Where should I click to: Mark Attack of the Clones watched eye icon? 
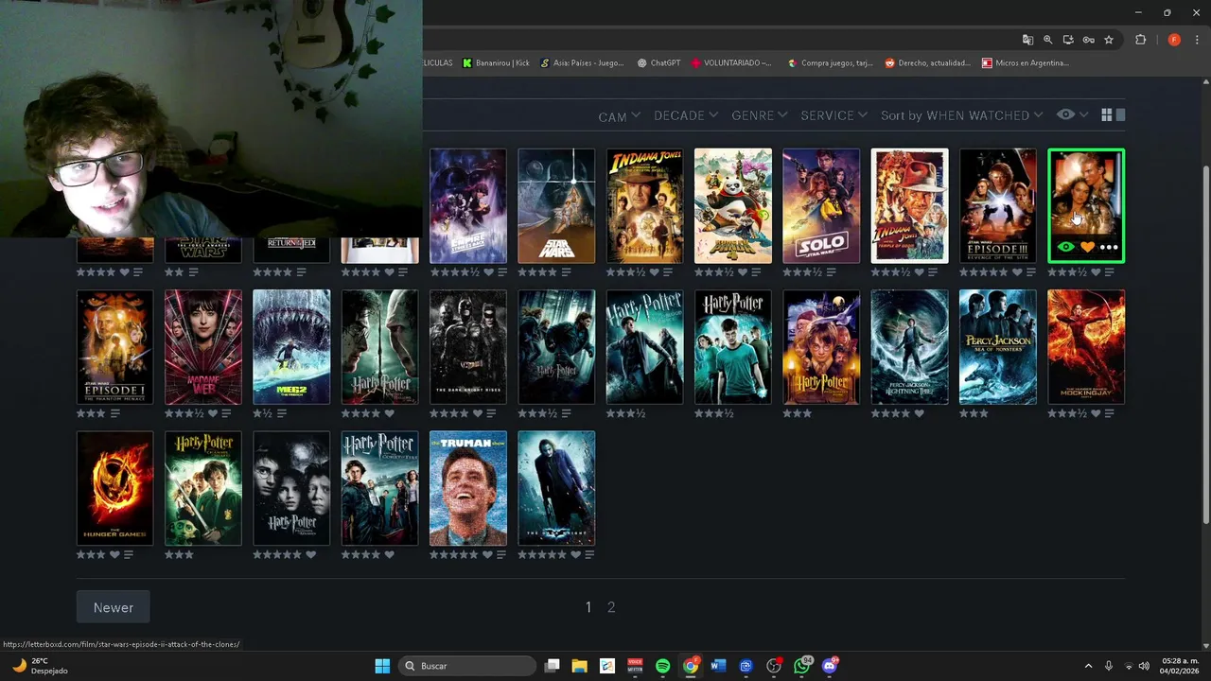[x=1065, y=247]
